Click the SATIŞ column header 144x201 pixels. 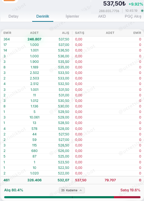80,33
